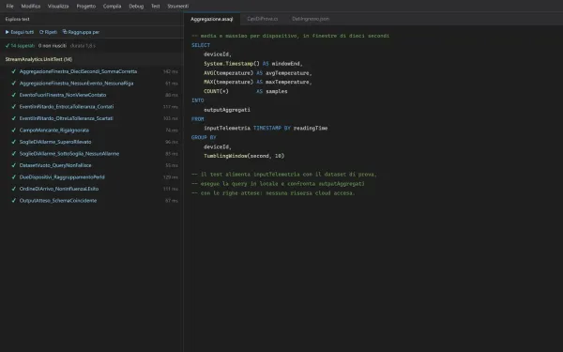Image resolution: width=563 pixels, height=352 pixels.
Task: Open the Progetto menu
Action: pos(85,7)
